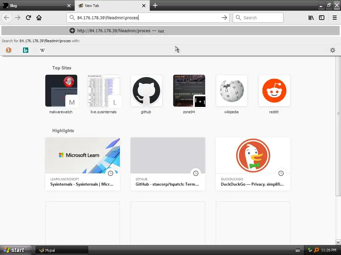Select the New Tab tab
Viewport: 341px width, 255px height.
pos(112,6)
